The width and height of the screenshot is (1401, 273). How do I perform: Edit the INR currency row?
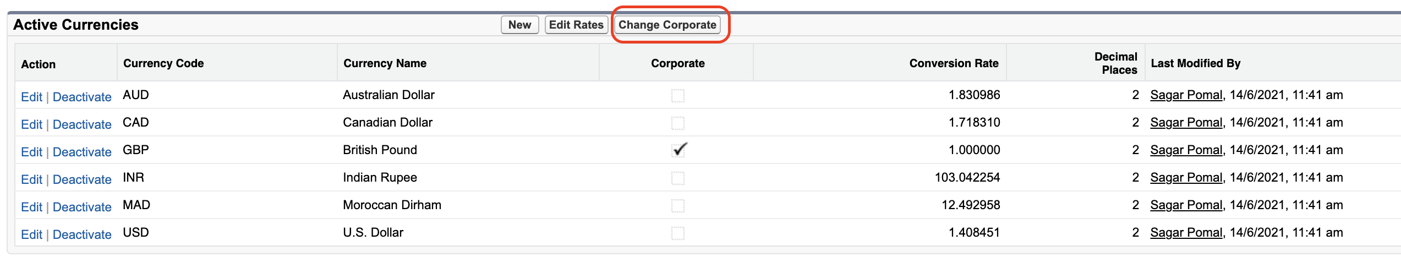coord(31,179)
